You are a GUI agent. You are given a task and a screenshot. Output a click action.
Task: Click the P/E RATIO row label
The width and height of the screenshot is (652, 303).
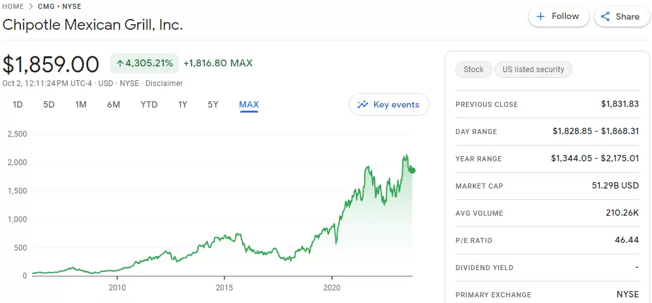pyautogui.click(x=474, y=240)
